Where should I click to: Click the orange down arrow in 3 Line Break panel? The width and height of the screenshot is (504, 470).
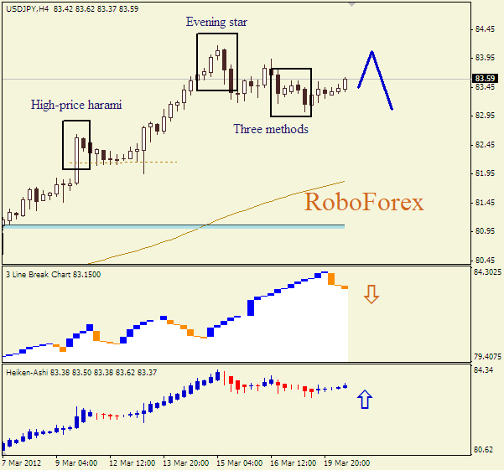tap(372, 295)
